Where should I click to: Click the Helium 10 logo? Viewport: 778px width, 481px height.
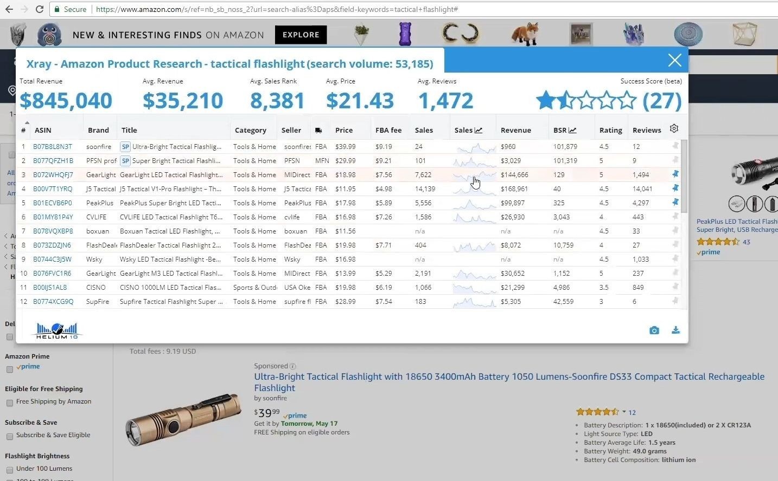click(x=57, y=330)
